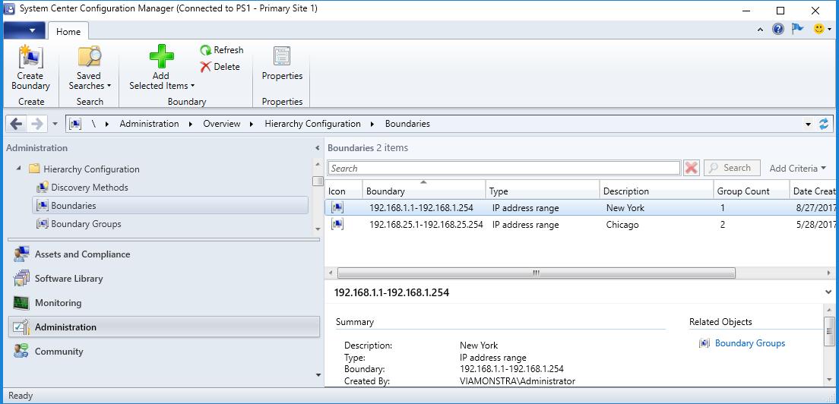
Task: Navigate forward with the right arrow
Action: tap(37, 124)
